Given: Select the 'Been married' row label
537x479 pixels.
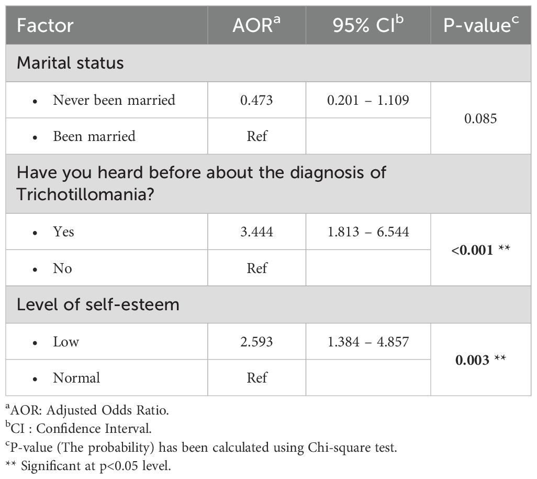Looking at the screenshot, I should 94,136.
